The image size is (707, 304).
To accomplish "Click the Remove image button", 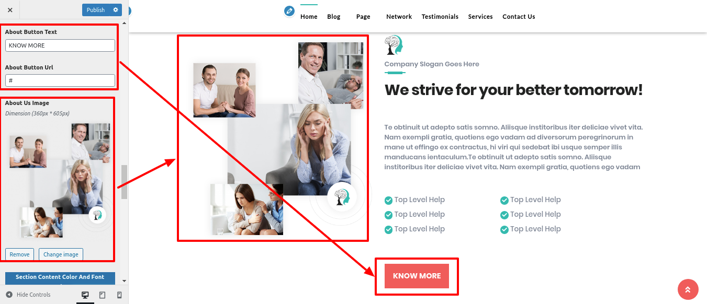I will [19, 254].
